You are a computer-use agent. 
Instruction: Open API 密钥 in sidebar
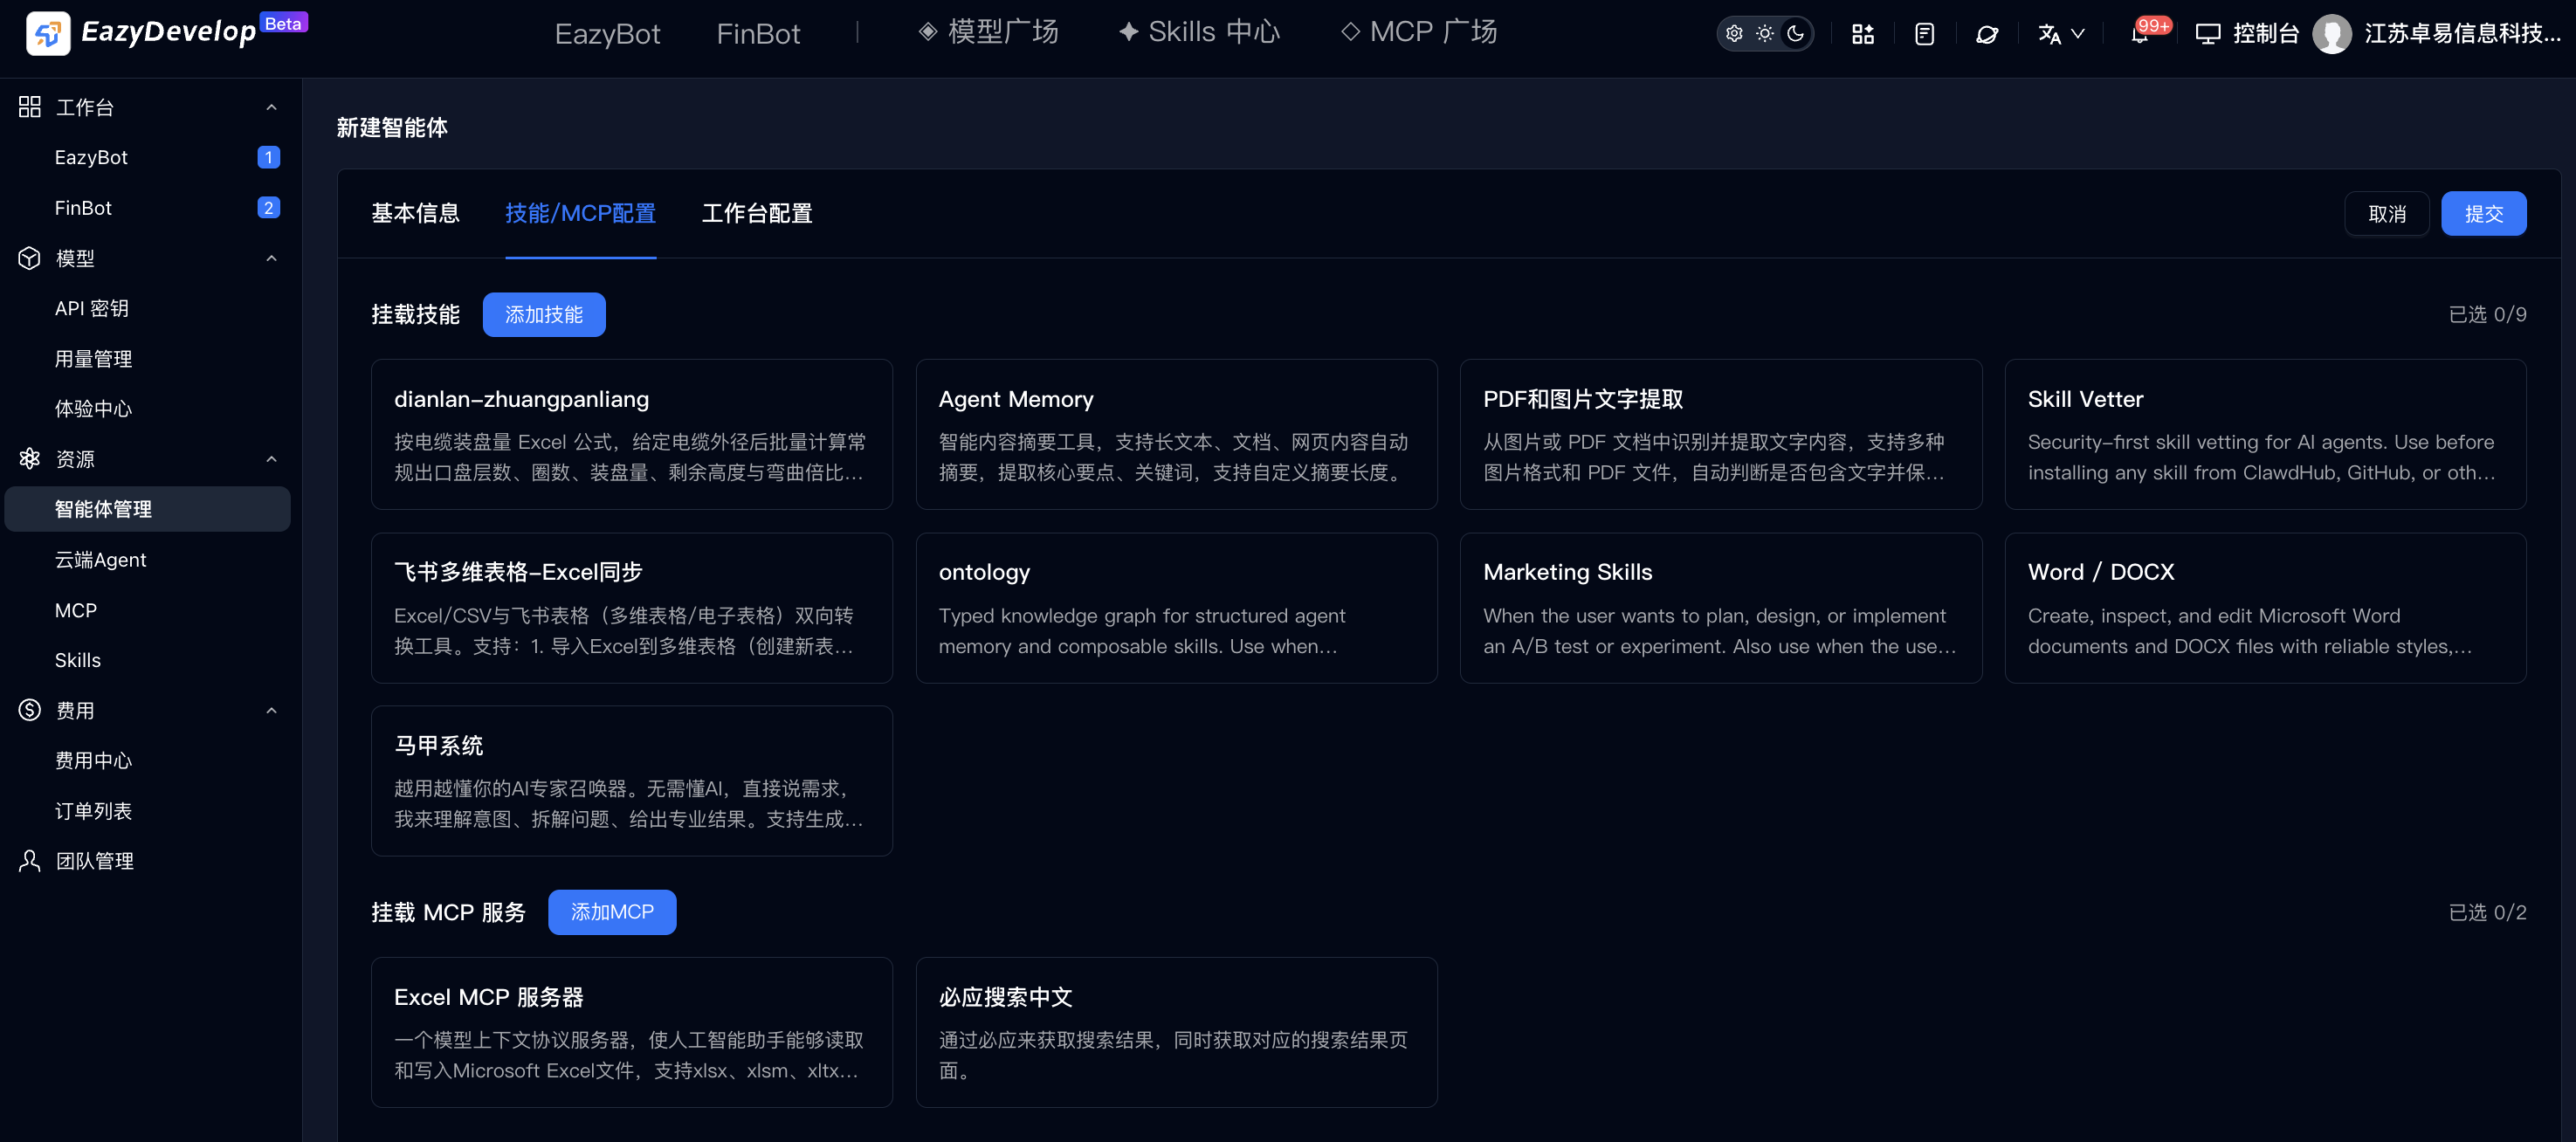pos(91,308)
